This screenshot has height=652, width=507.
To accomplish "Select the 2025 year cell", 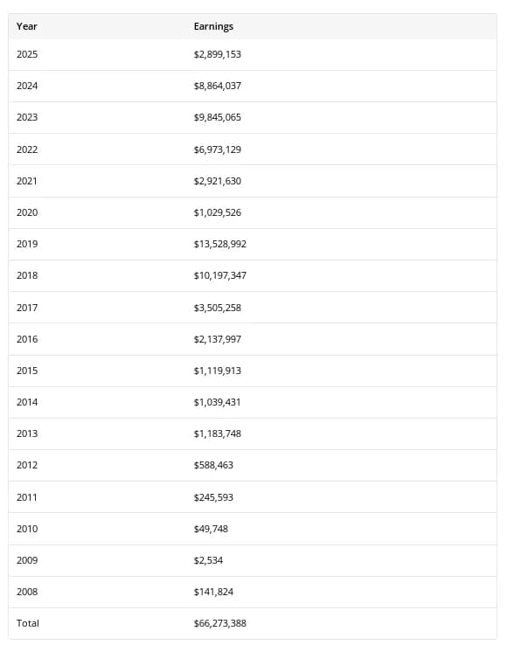I will [x=27, y=54].
